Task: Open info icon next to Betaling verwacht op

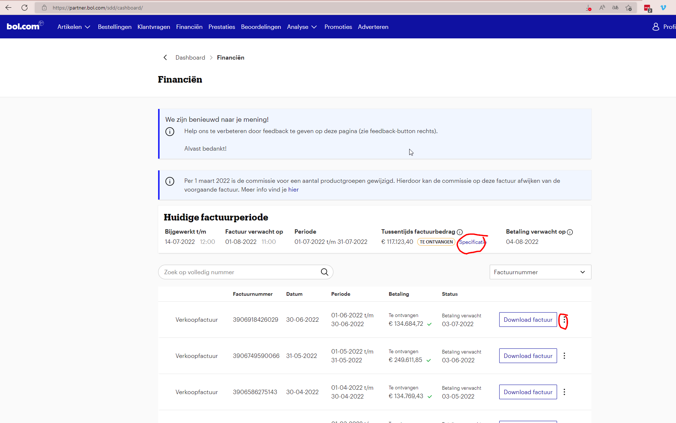Action: click(570, 232)
